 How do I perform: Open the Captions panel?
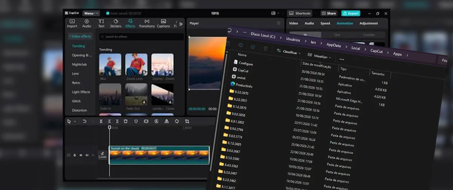[163, 23]
